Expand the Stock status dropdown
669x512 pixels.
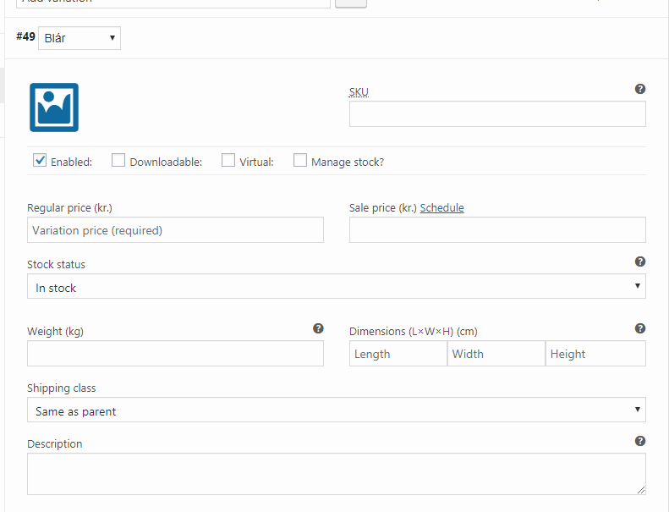click(x=336, y=287)
